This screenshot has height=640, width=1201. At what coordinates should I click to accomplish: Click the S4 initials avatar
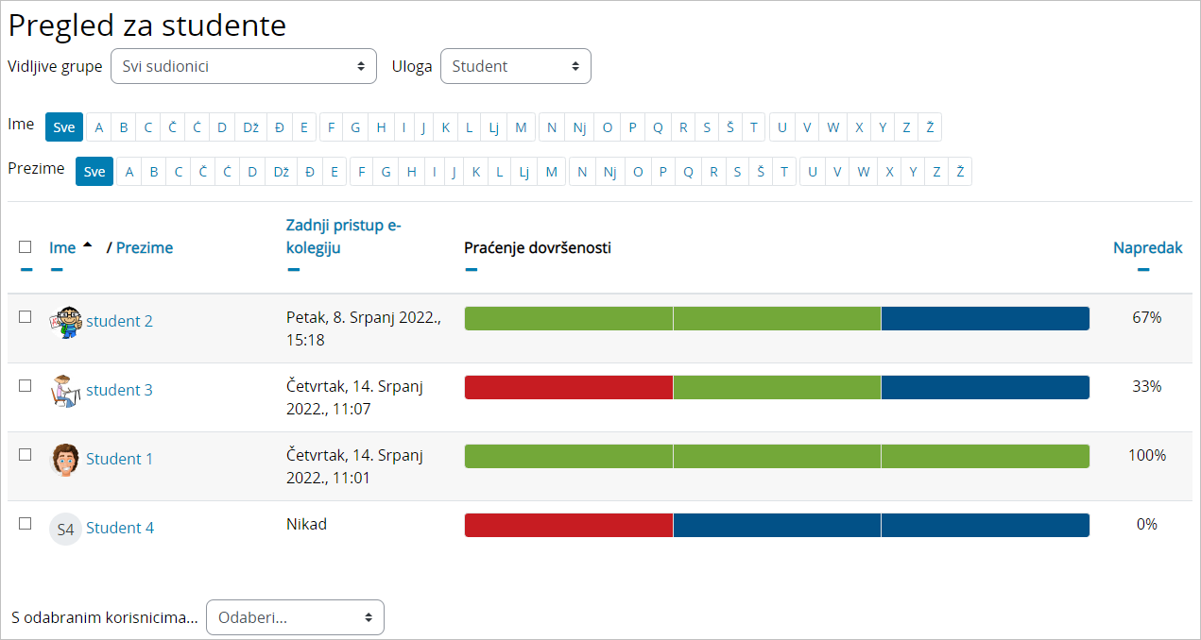(65, 529)
